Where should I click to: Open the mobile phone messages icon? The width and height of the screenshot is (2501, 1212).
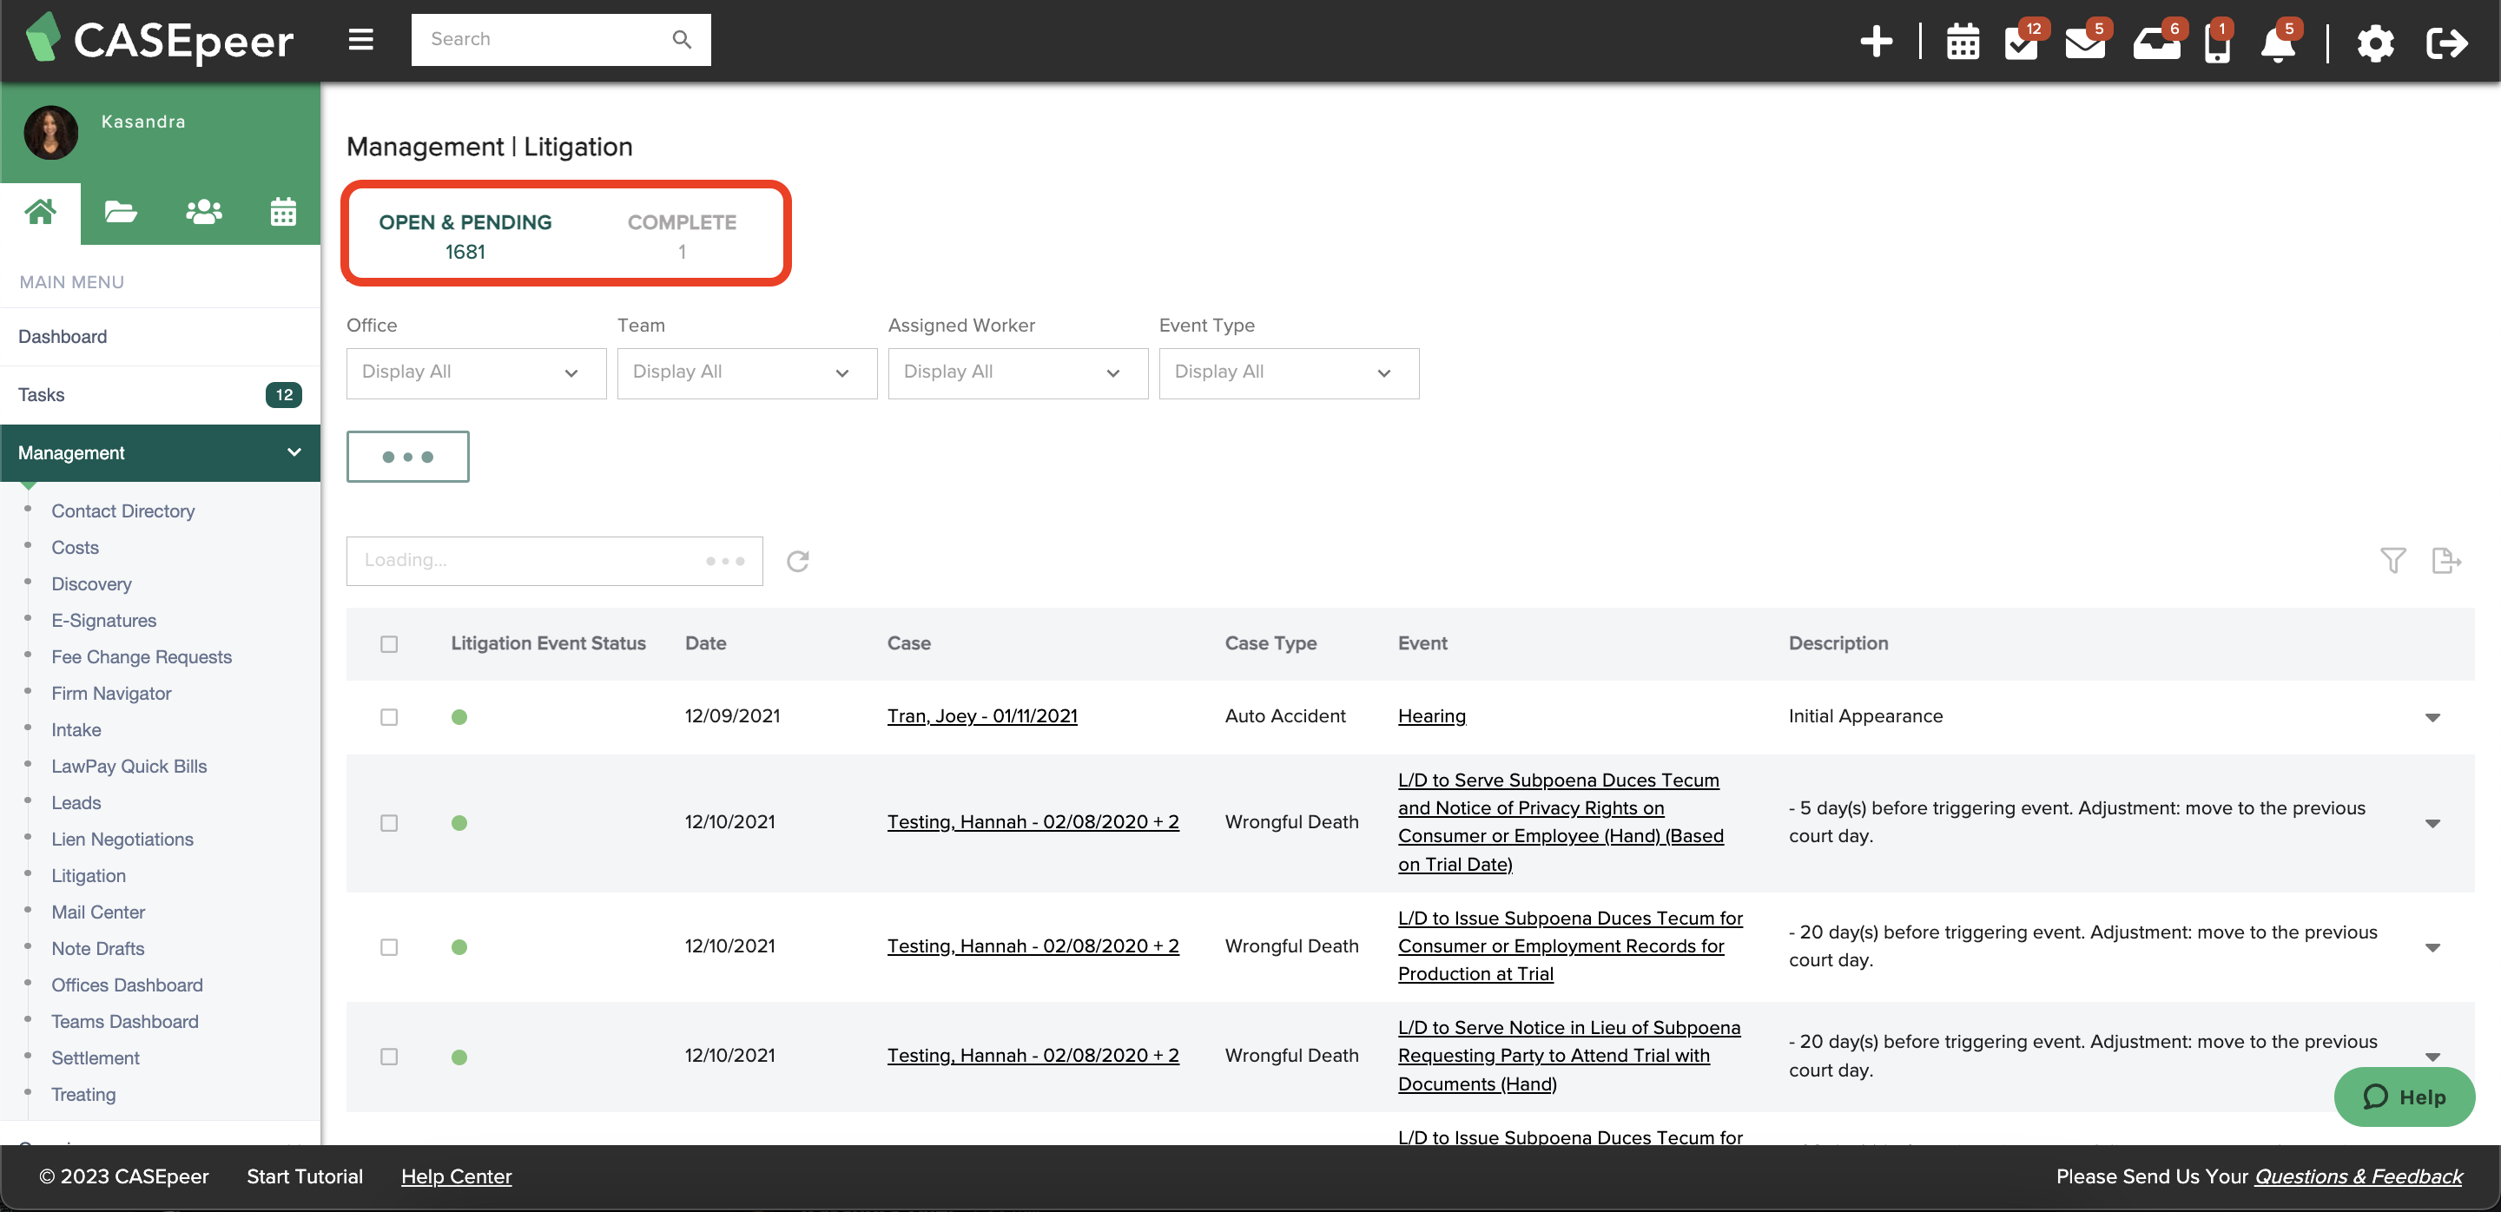coord(2218,42)
